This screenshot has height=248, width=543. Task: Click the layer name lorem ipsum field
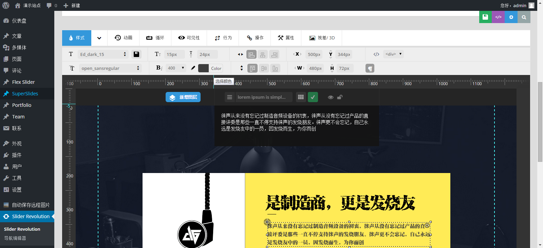264,97
